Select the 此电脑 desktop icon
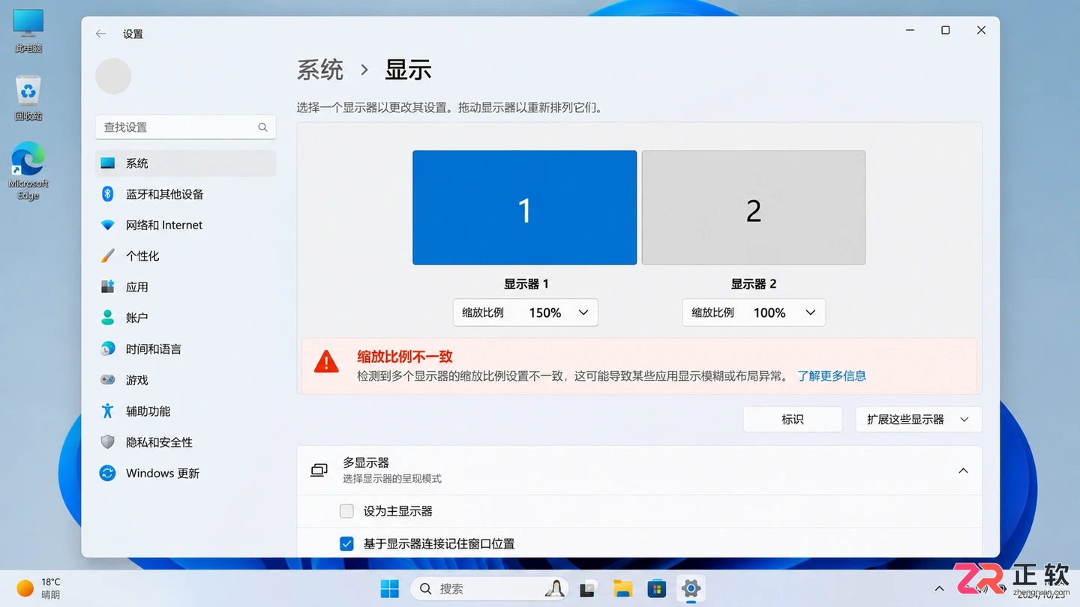The width and height of the screenshot is (1080, 607). [x=28, y=31]
